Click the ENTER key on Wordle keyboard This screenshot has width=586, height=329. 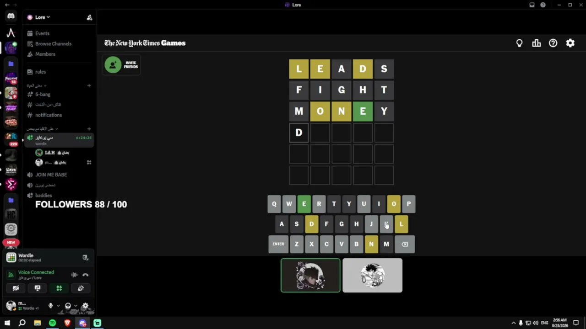(278, 244)
